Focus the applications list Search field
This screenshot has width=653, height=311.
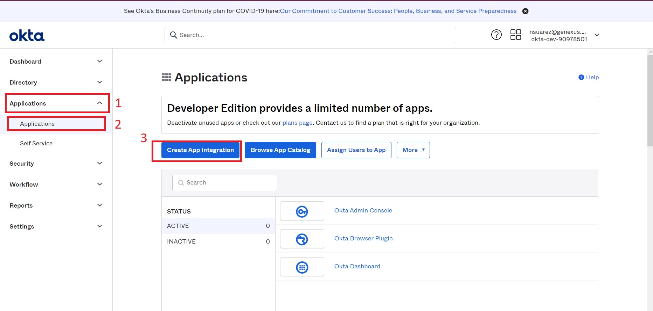225,183
